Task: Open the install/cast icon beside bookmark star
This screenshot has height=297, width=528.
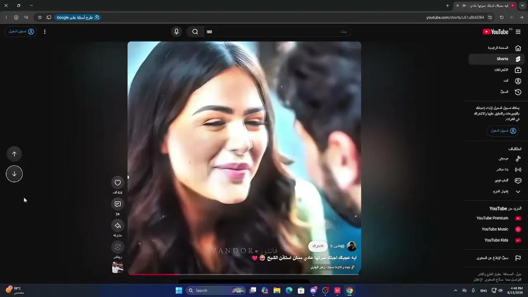Action: click(x=49, y=17)
